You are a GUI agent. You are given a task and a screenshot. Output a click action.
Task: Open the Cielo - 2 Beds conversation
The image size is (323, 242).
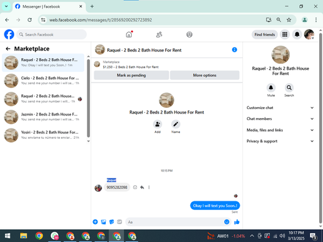pos(43,81)
